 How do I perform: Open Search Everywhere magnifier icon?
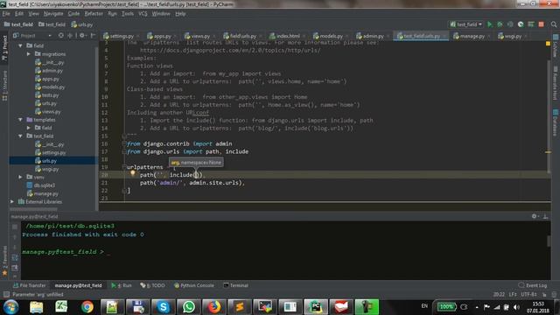click(x=554, y=24)
